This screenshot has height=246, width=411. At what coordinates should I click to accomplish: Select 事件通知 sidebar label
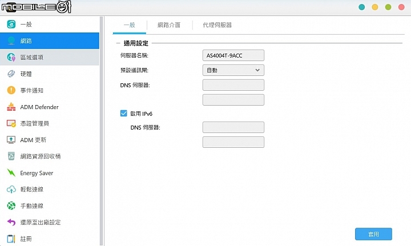[32, 90]
